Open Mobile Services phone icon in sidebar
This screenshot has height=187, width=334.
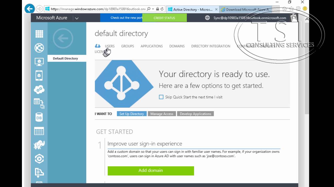[x=39, y=76]
